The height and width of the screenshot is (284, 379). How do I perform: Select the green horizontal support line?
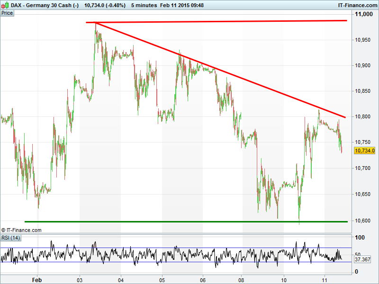pos(189,221)
